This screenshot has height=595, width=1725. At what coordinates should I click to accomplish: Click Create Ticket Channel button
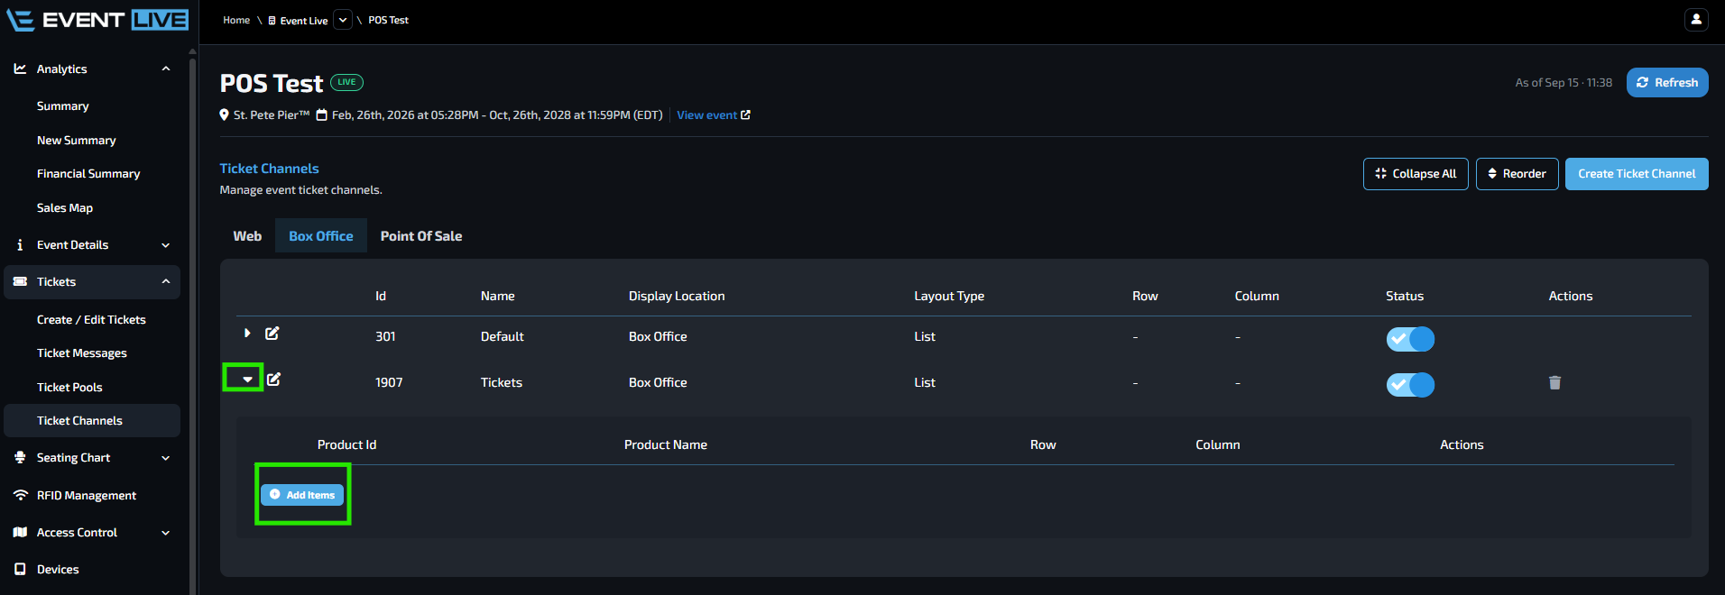point(1637,174)
